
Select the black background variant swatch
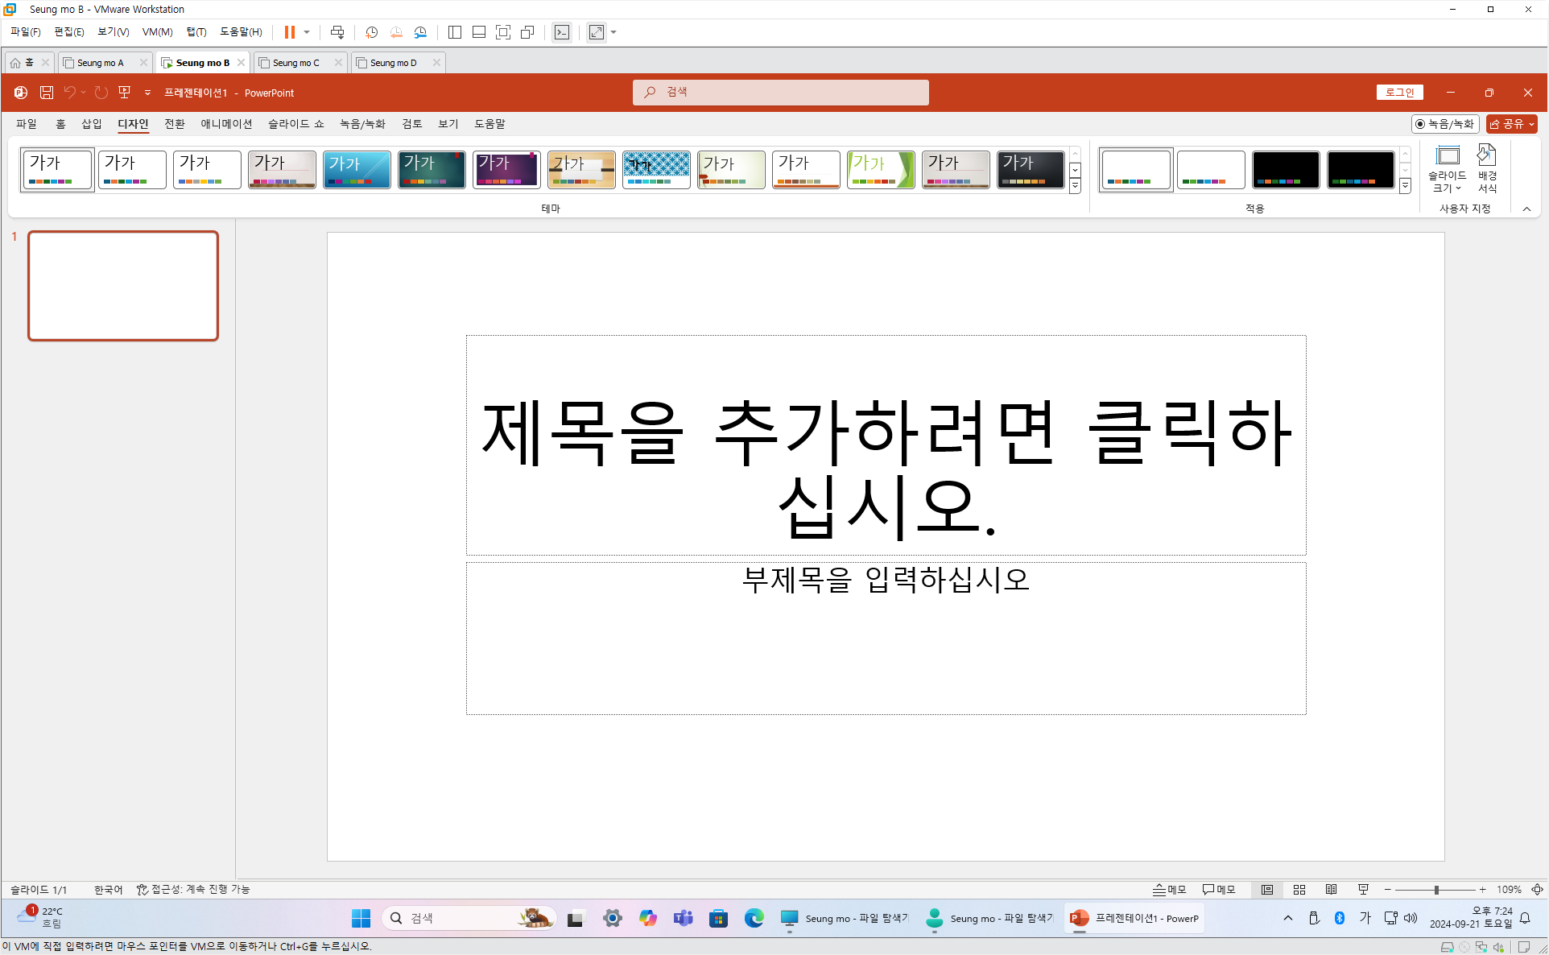pyautogui.click(x=1285, y=169)
